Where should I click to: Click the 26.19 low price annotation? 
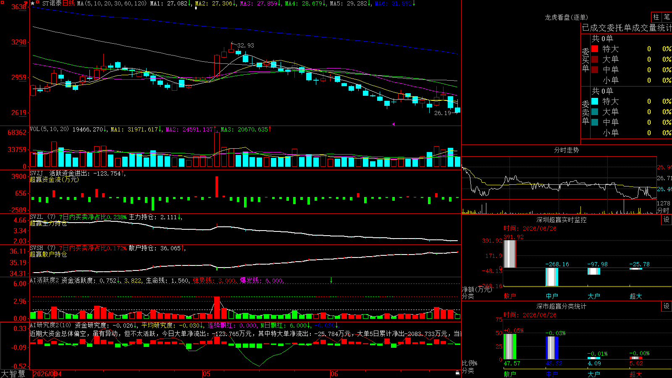[442, 113]
